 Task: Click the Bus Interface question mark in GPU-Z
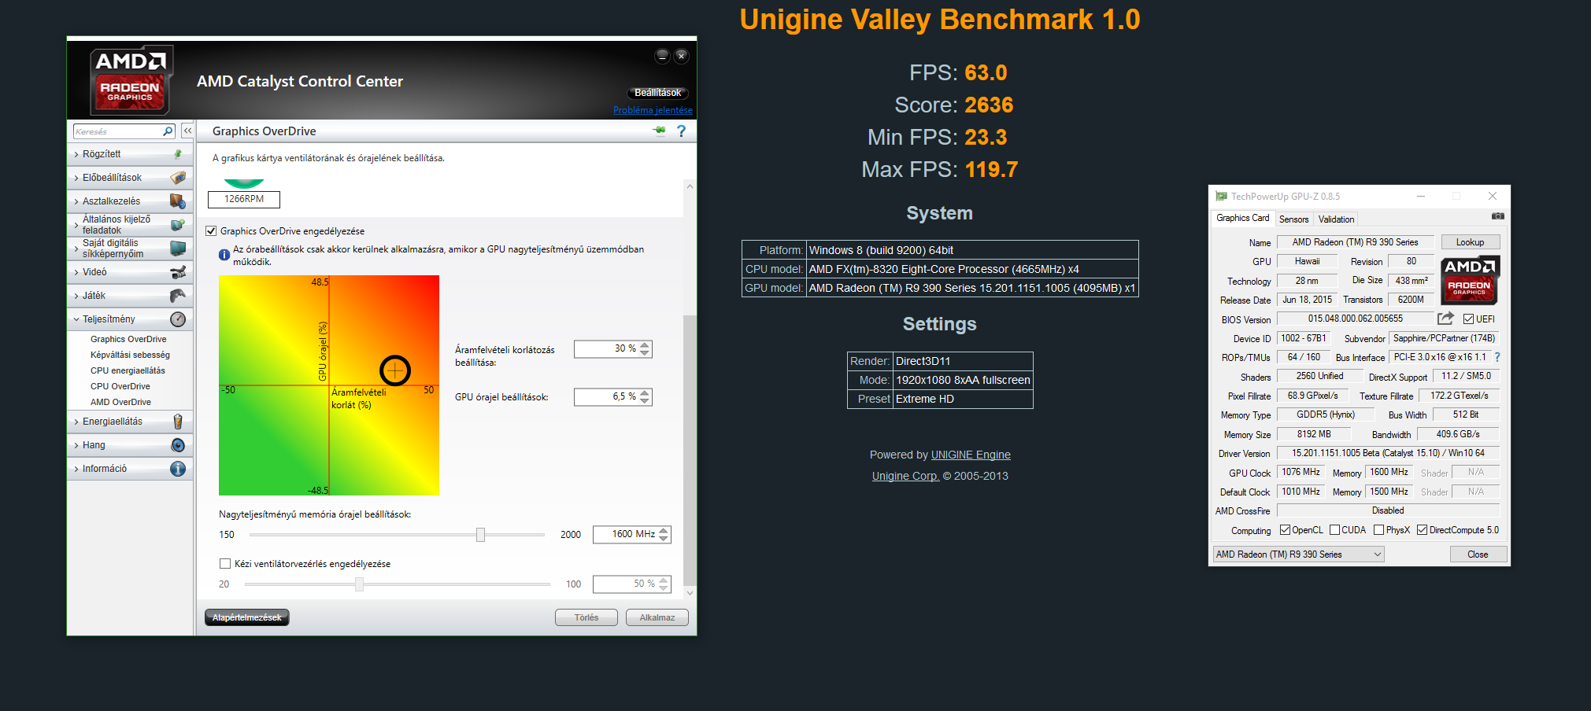click(x=1497, y=357)
